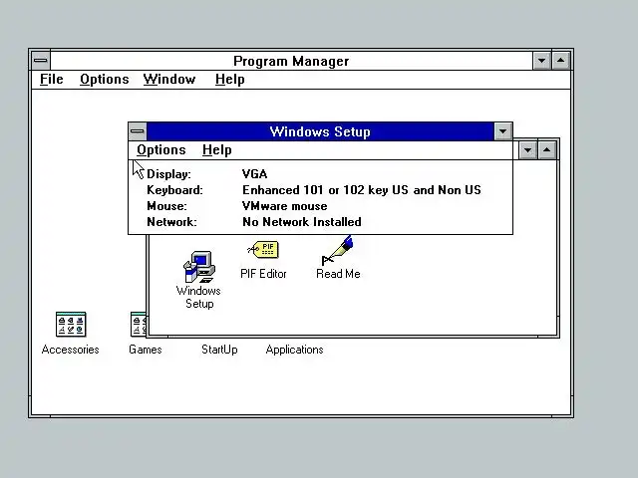Maximize the Program Manager window

tap(560, 61)
